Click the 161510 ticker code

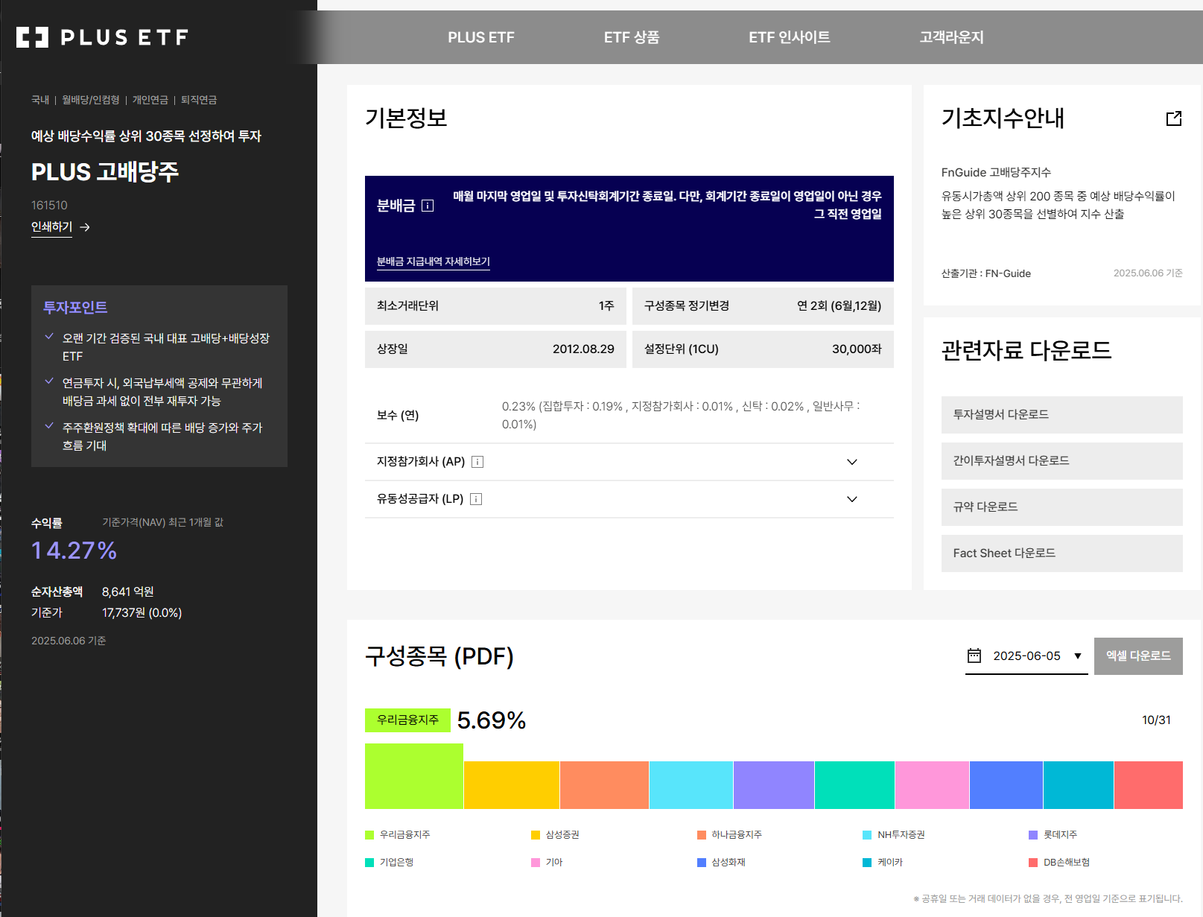(x=49, y=206)
